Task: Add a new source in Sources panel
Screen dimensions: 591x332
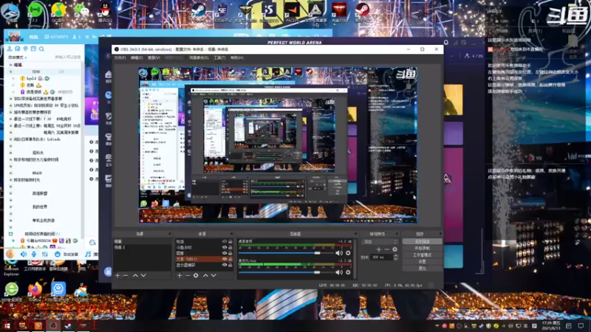Action: pos(180,275)
